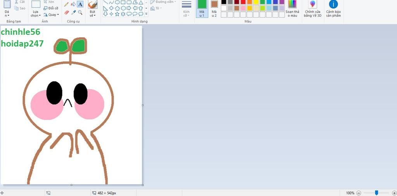Image resolution: width=397 pixels, height=196 pixels.
Task: Click the Cắt cut button
Action: [x=20, y=2]
